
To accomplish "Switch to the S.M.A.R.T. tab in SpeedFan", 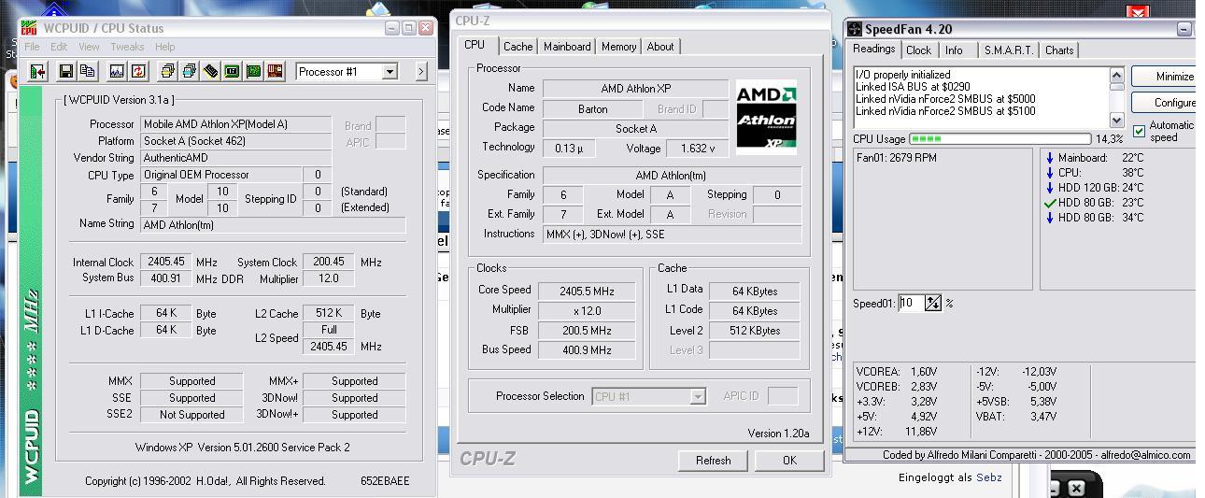I will (x=1009, y=50).
